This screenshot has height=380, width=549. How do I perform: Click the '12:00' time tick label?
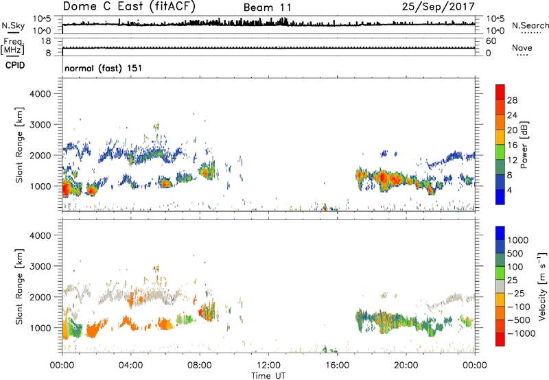[268, 366]
